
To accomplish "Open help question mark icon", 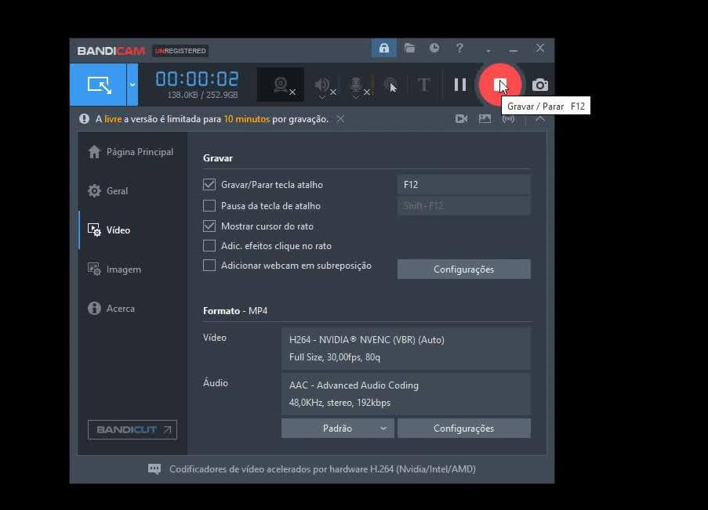I will point(459,48).
